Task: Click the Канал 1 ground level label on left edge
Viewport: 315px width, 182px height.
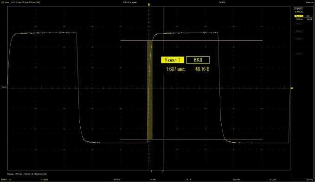Action: 4,87
